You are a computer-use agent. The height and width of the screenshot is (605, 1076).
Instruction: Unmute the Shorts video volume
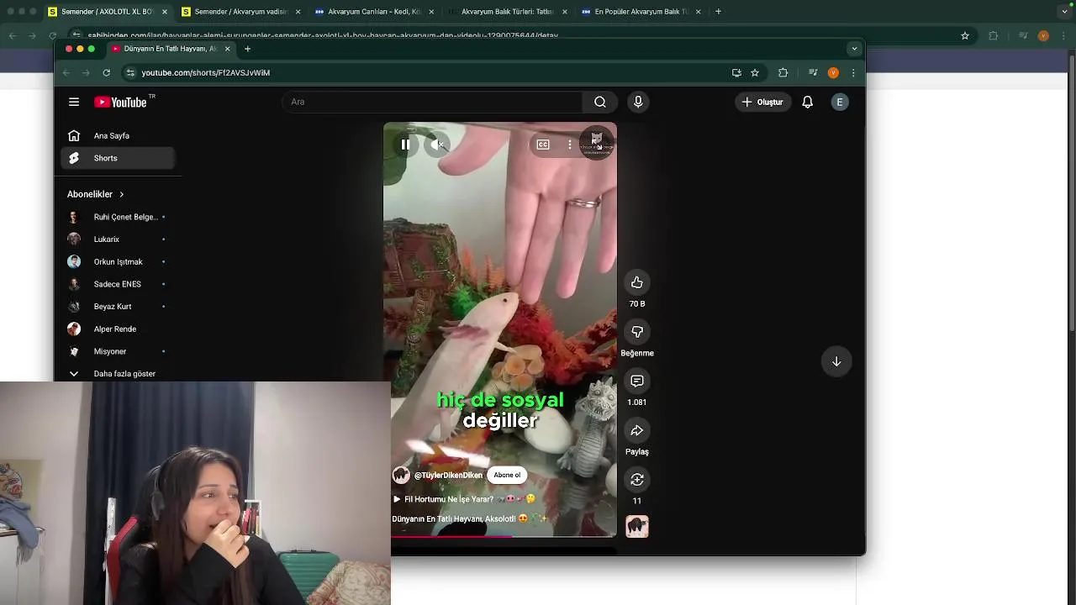coord(437,145)
